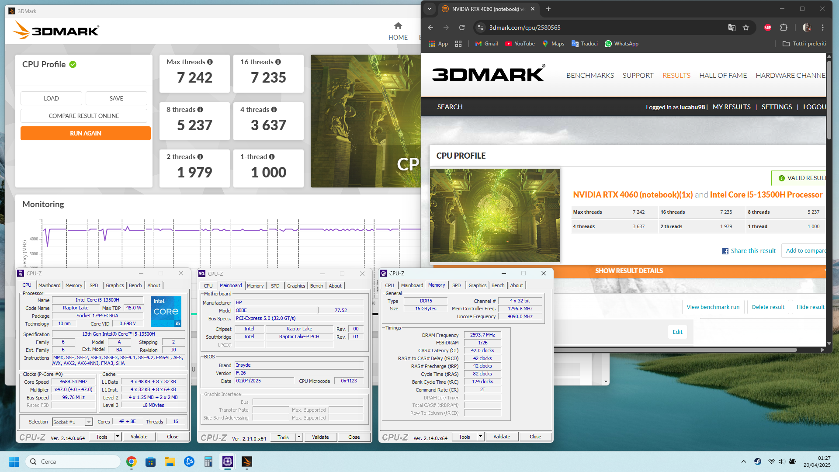
Task: Open the SPD tab in CPU-Z Memory window
Action: [x=457, y=285]
